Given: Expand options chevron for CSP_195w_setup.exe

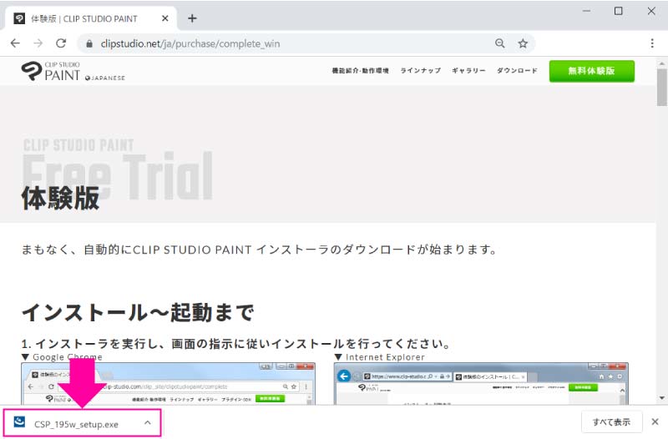Looking at the screenshot, I should pos(148,422).
